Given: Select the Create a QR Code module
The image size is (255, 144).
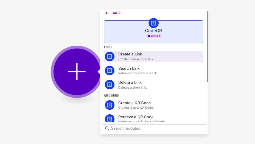Looking at the screenshot, I should (153, 105).
